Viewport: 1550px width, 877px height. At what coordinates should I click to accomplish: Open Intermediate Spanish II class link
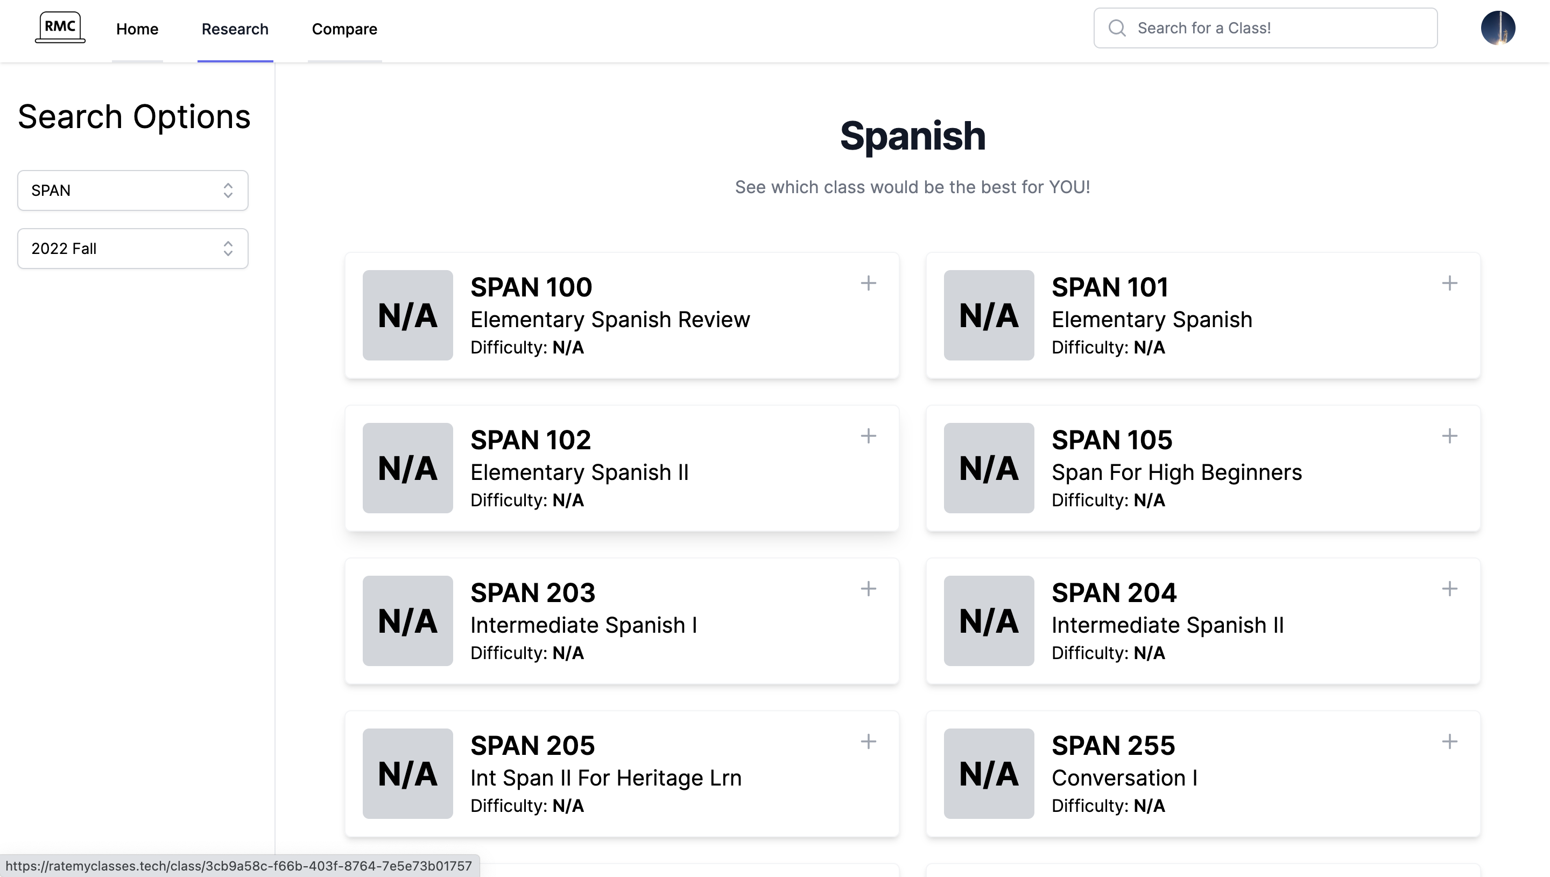[x=1167, y=625]
